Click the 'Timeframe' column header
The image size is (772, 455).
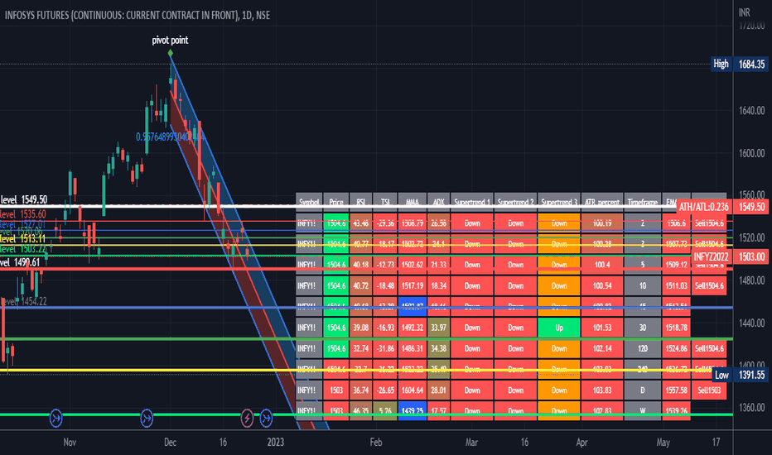[643, 202]
